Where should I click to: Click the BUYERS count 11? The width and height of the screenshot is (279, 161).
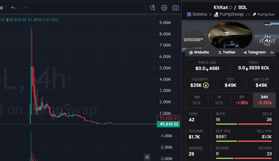(217, 154)
